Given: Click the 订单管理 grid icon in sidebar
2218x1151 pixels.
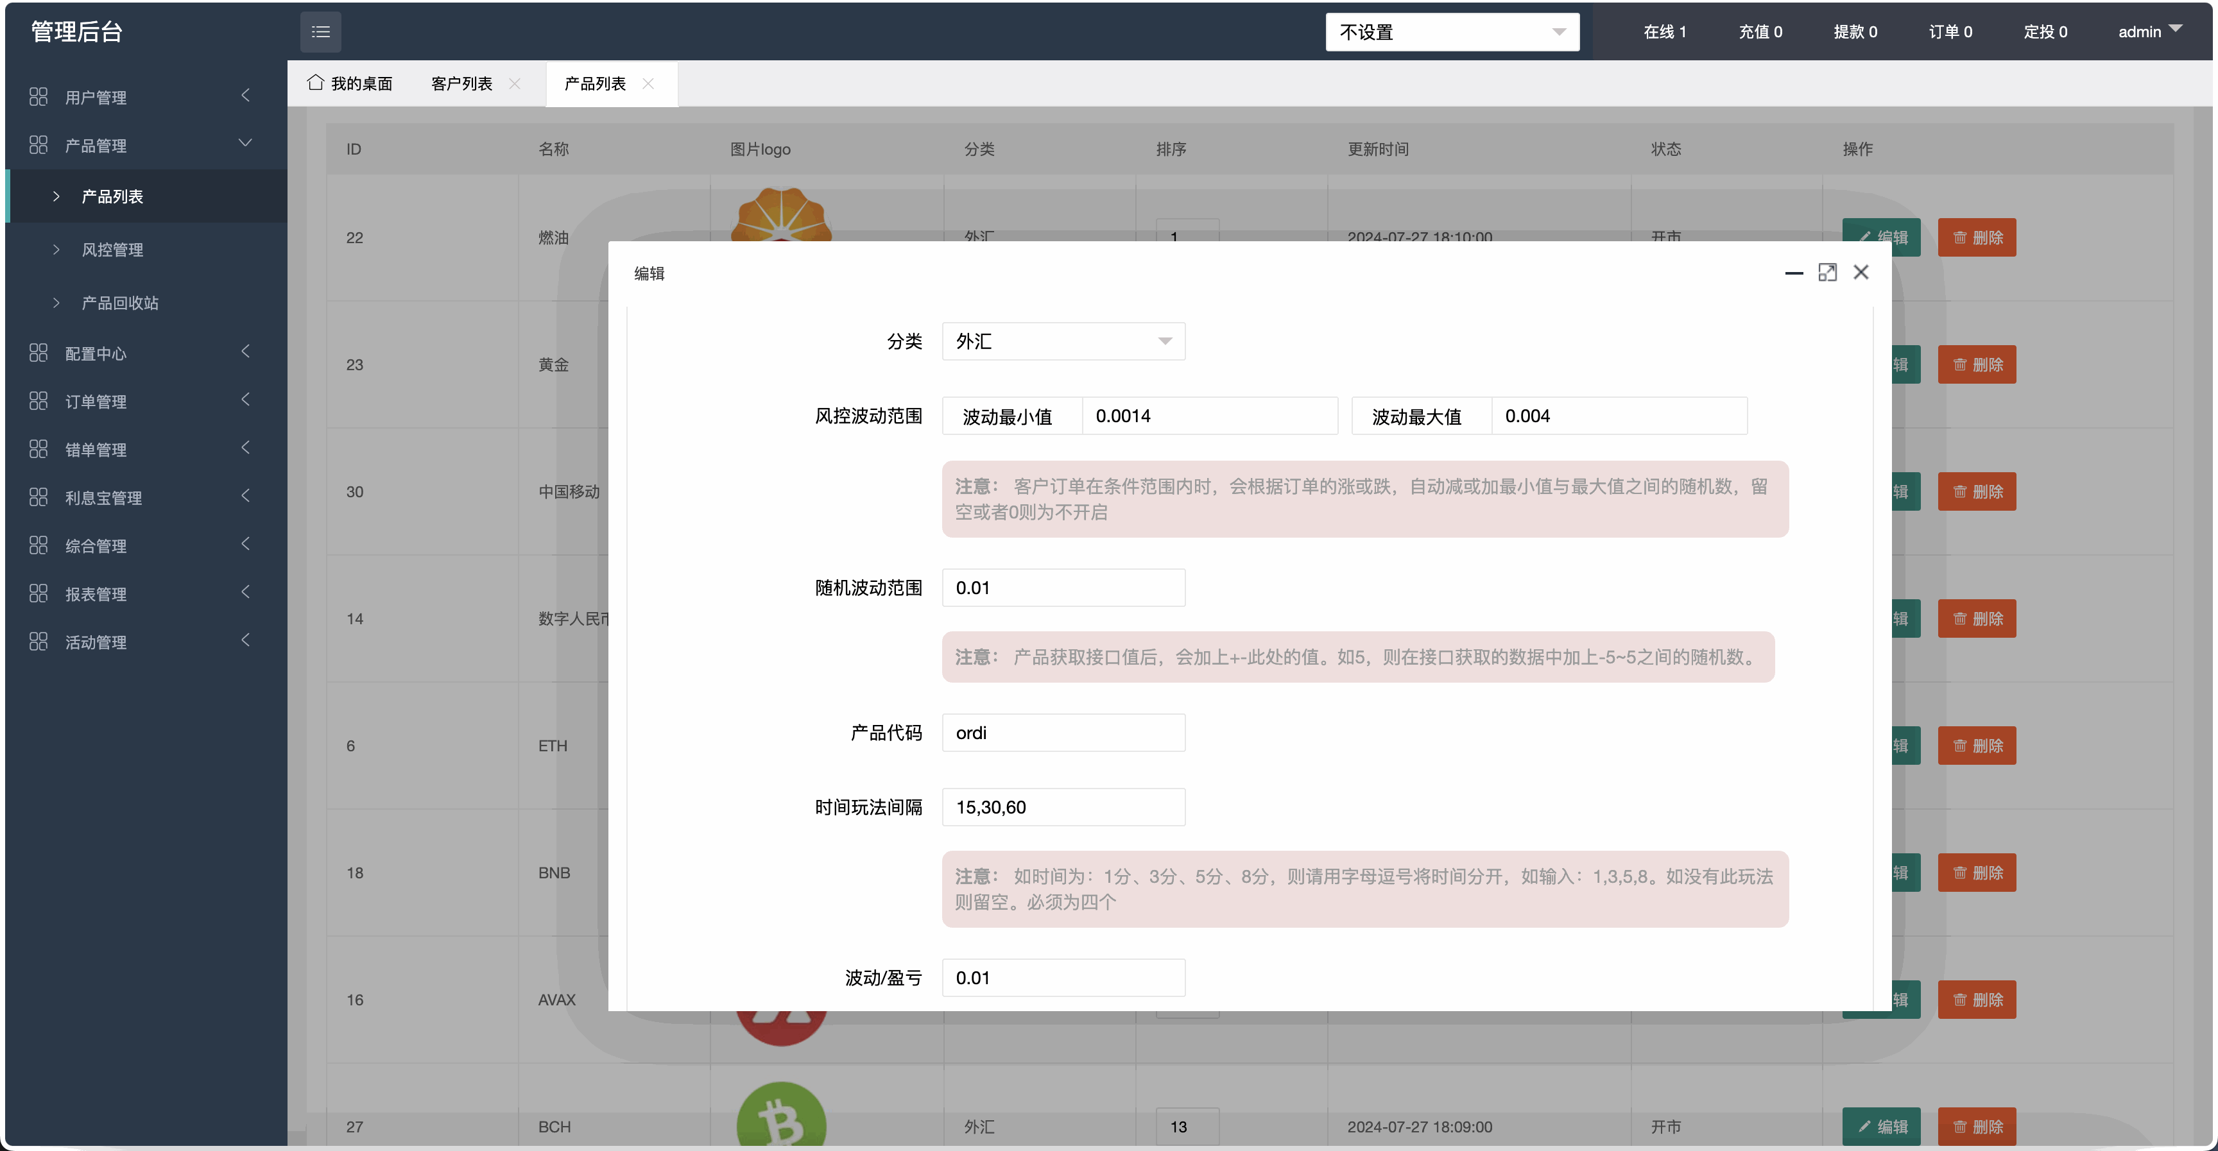Looking at the screenshot, I should tap(39, 400).
